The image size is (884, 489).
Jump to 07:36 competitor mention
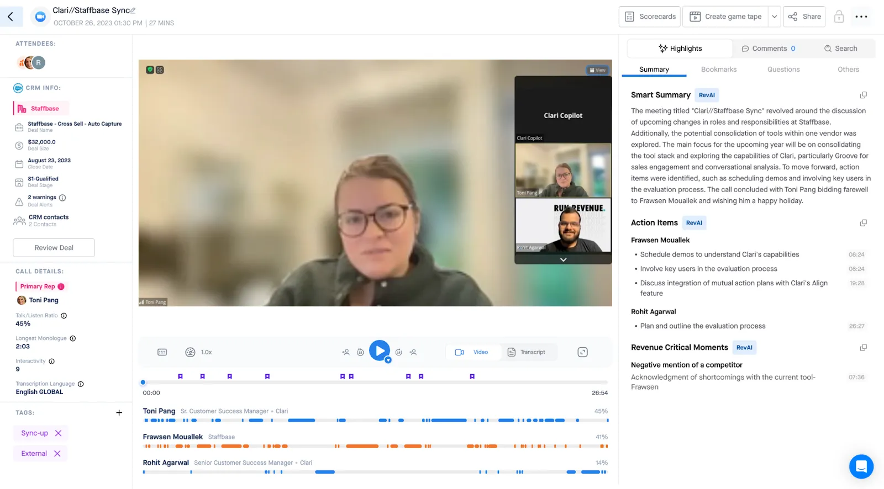click(856, 378)
